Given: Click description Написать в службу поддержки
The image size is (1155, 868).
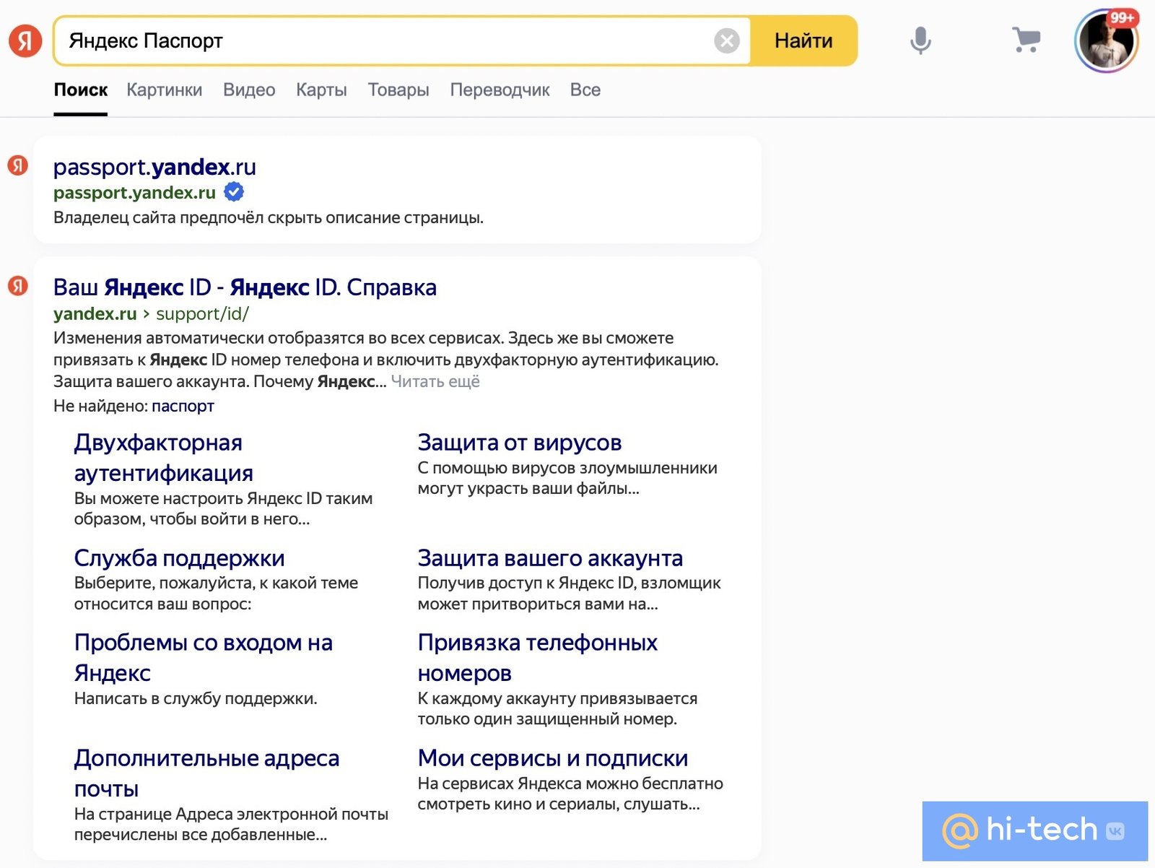Looking at the screenshot, I should pyautogui.click(x=196, y=698).
